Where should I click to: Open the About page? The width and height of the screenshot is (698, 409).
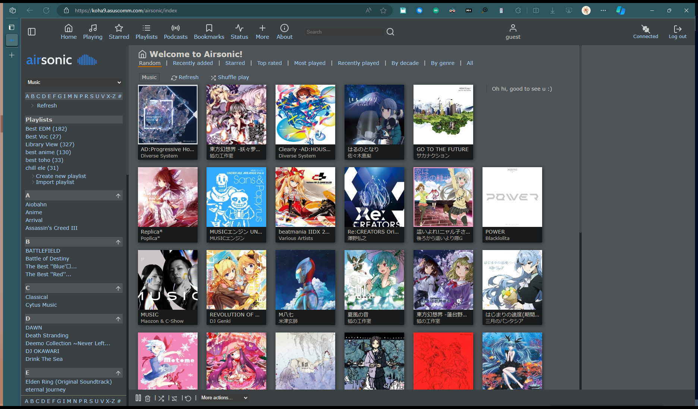(284, 32)
